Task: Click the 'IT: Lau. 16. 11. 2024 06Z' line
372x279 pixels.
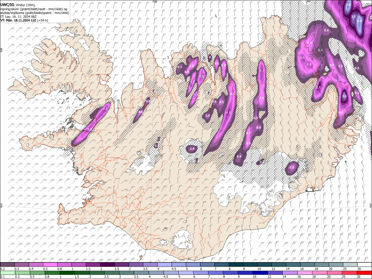Action: 18,17
